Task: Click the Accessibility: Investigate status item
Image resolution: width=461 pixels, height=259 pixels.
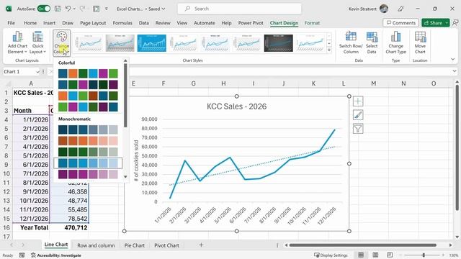Action: point(56,255)
